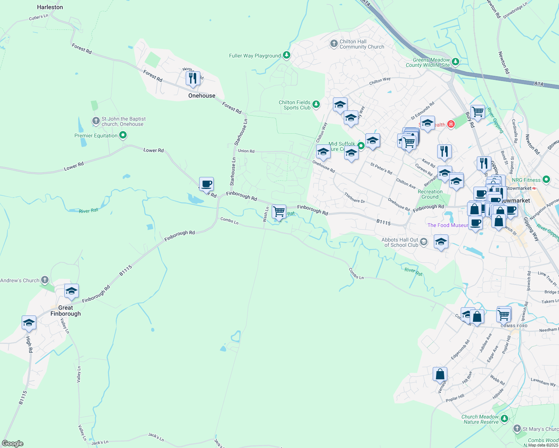The height and width of the screenshot is (448, 559).
Task: Click the shopping cart marker at Combs Ford
Action: coord(504,315)
